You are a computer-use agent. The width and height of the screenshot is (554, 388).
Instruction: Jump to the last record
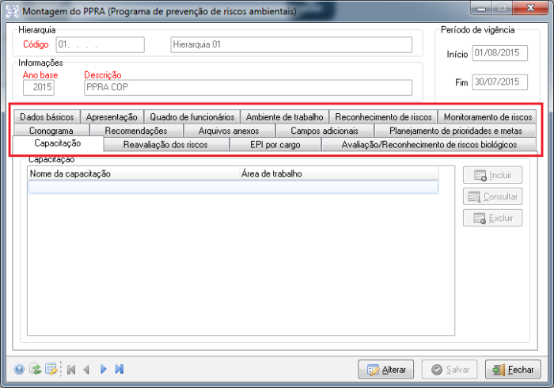(x=120, y=369)
